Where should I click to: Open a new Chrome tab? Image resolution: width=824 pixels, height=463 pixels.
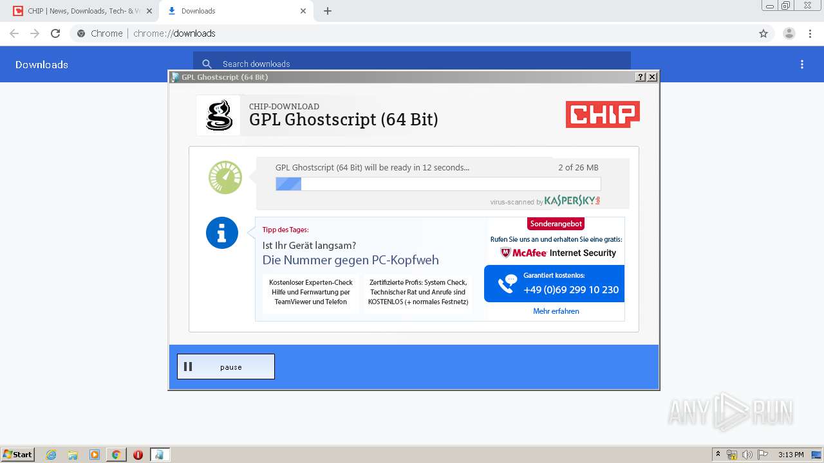[x=328, y=11]
